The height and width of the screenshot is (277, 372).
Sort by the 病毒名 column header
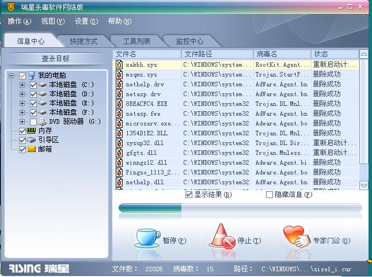click(282, 54)
